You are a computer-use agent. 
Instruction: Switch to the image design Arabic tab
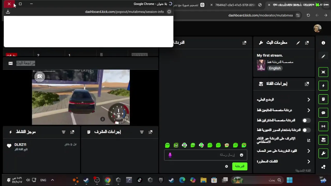click(x=189, y=5)
